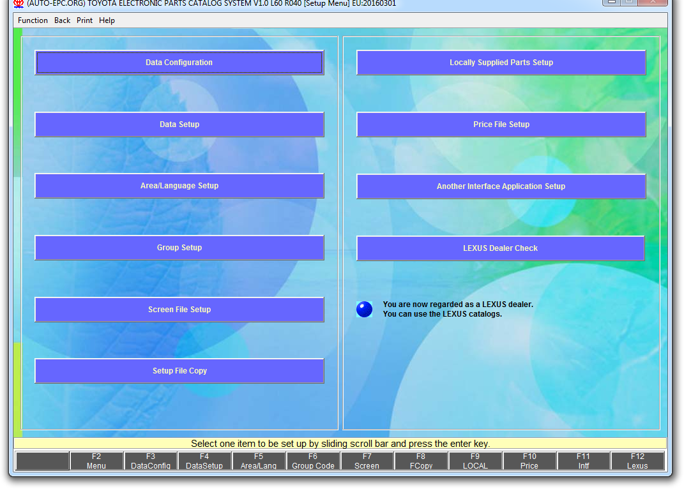This screenshot has height=489, width=684.
Task: Click "You can use the LEXUS catalogs." text
Action: point(443,314)
